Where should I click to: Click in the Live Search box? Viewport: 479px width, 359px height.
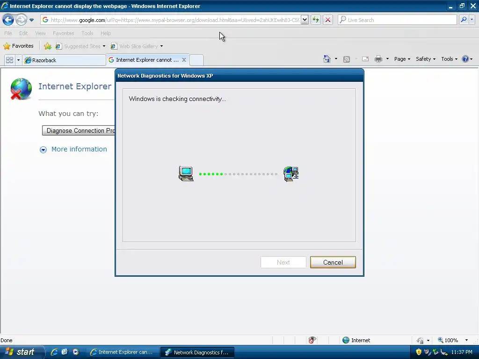397,20
